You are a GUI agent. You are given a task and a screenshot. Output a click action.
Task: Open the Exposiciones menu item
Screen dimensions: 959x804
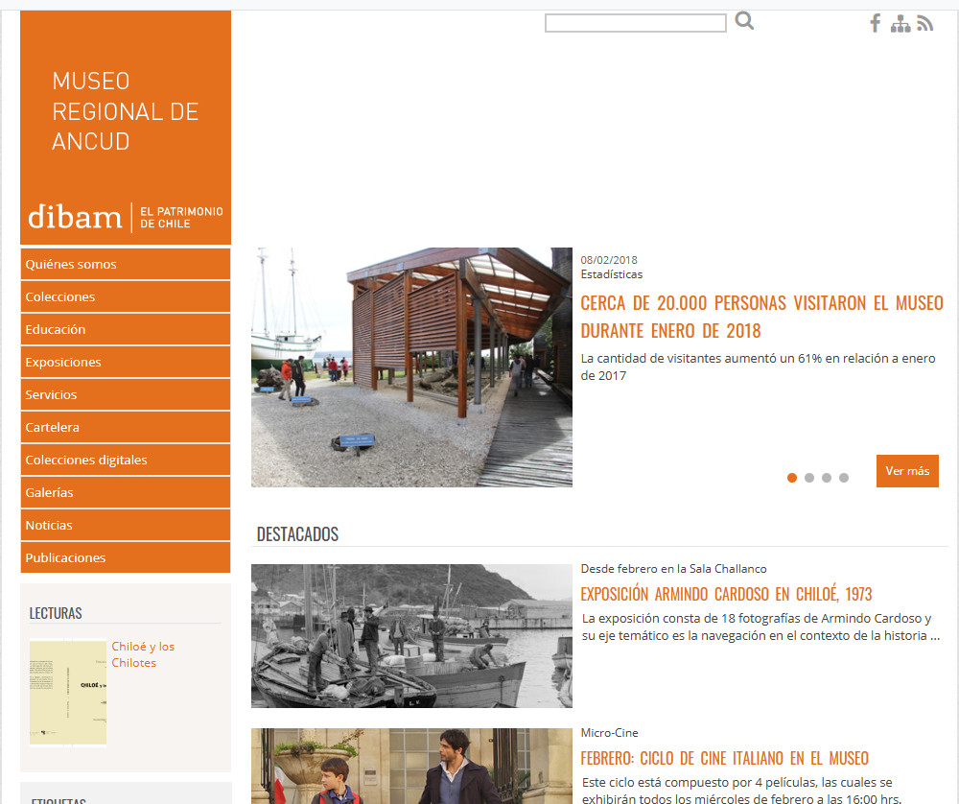[63, 363]
